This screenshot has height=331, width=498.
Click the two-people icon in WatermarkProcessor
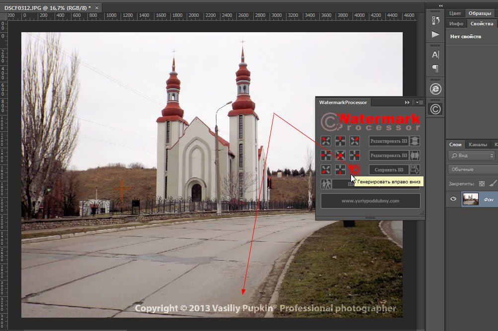point(326,184)
